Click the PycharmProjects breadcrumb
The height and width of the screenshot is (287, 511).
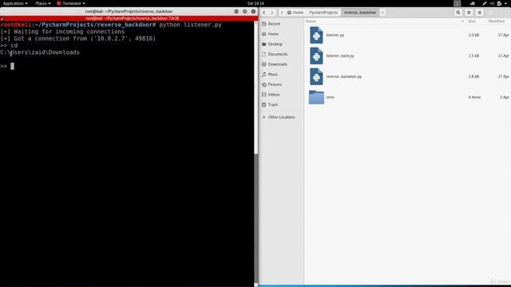[323, 13]
